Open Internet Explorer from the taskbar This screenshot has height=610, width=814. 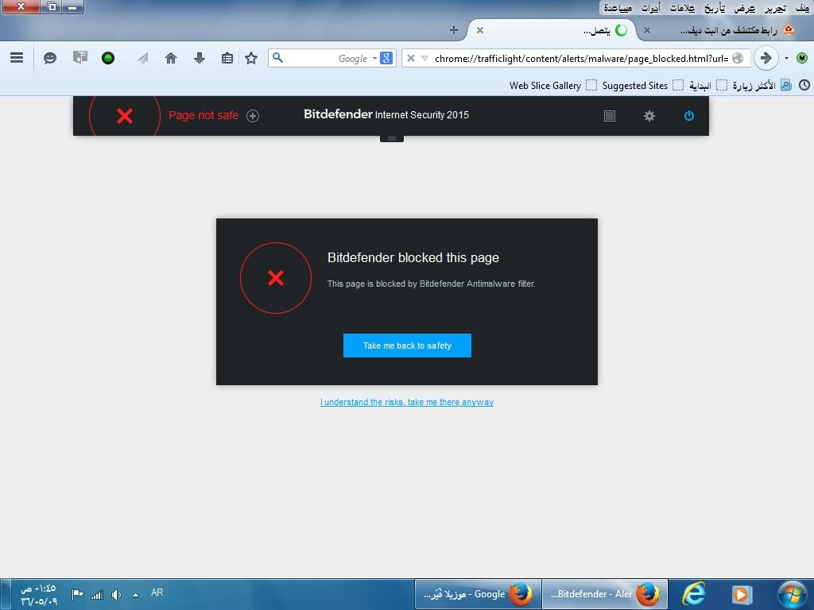point(694,594)
